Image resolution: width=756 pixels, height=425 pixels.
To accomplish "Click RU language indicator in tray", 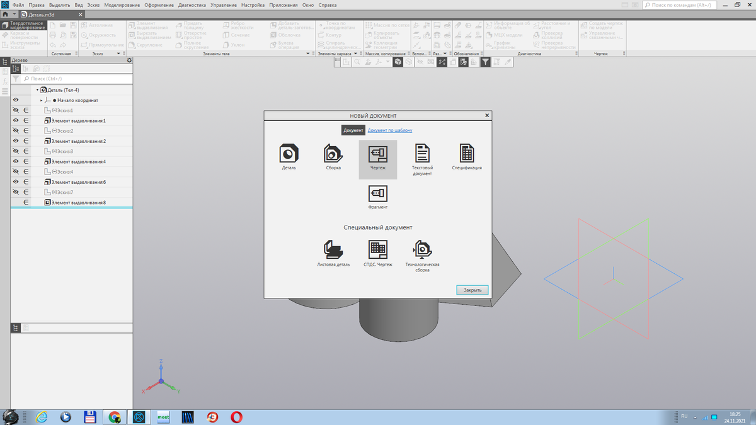I will 684,417.
